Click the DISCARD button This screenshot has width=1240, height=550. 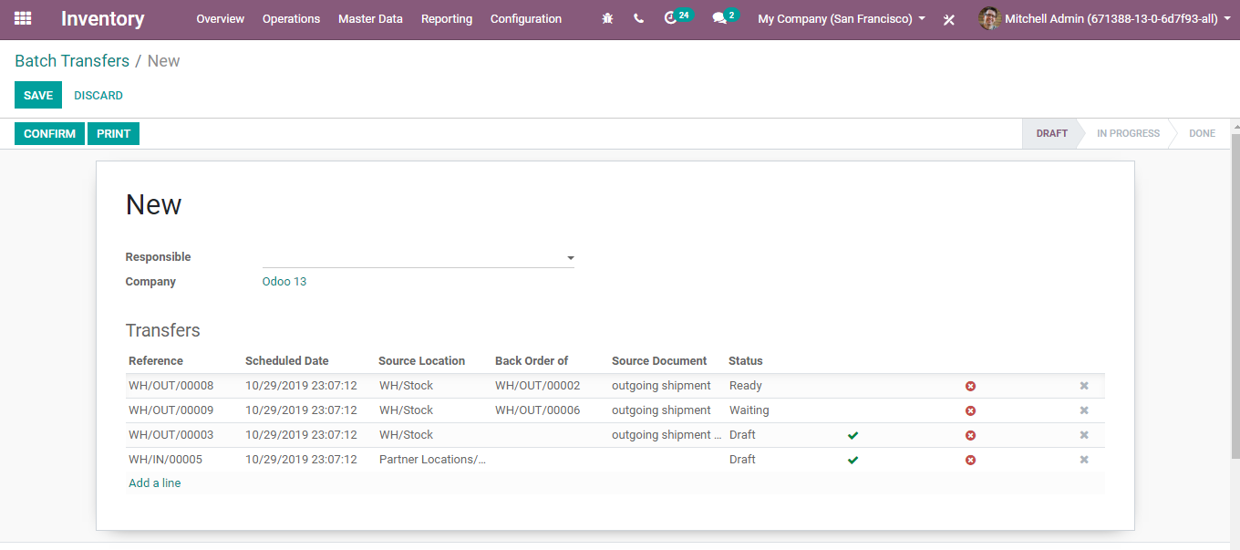[98, 95]
